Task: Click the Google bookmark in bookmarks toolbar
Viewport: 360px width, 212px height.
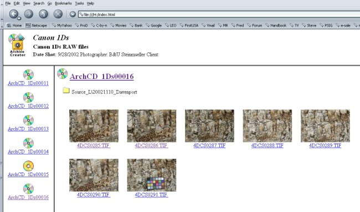Action: pos(154,25)
